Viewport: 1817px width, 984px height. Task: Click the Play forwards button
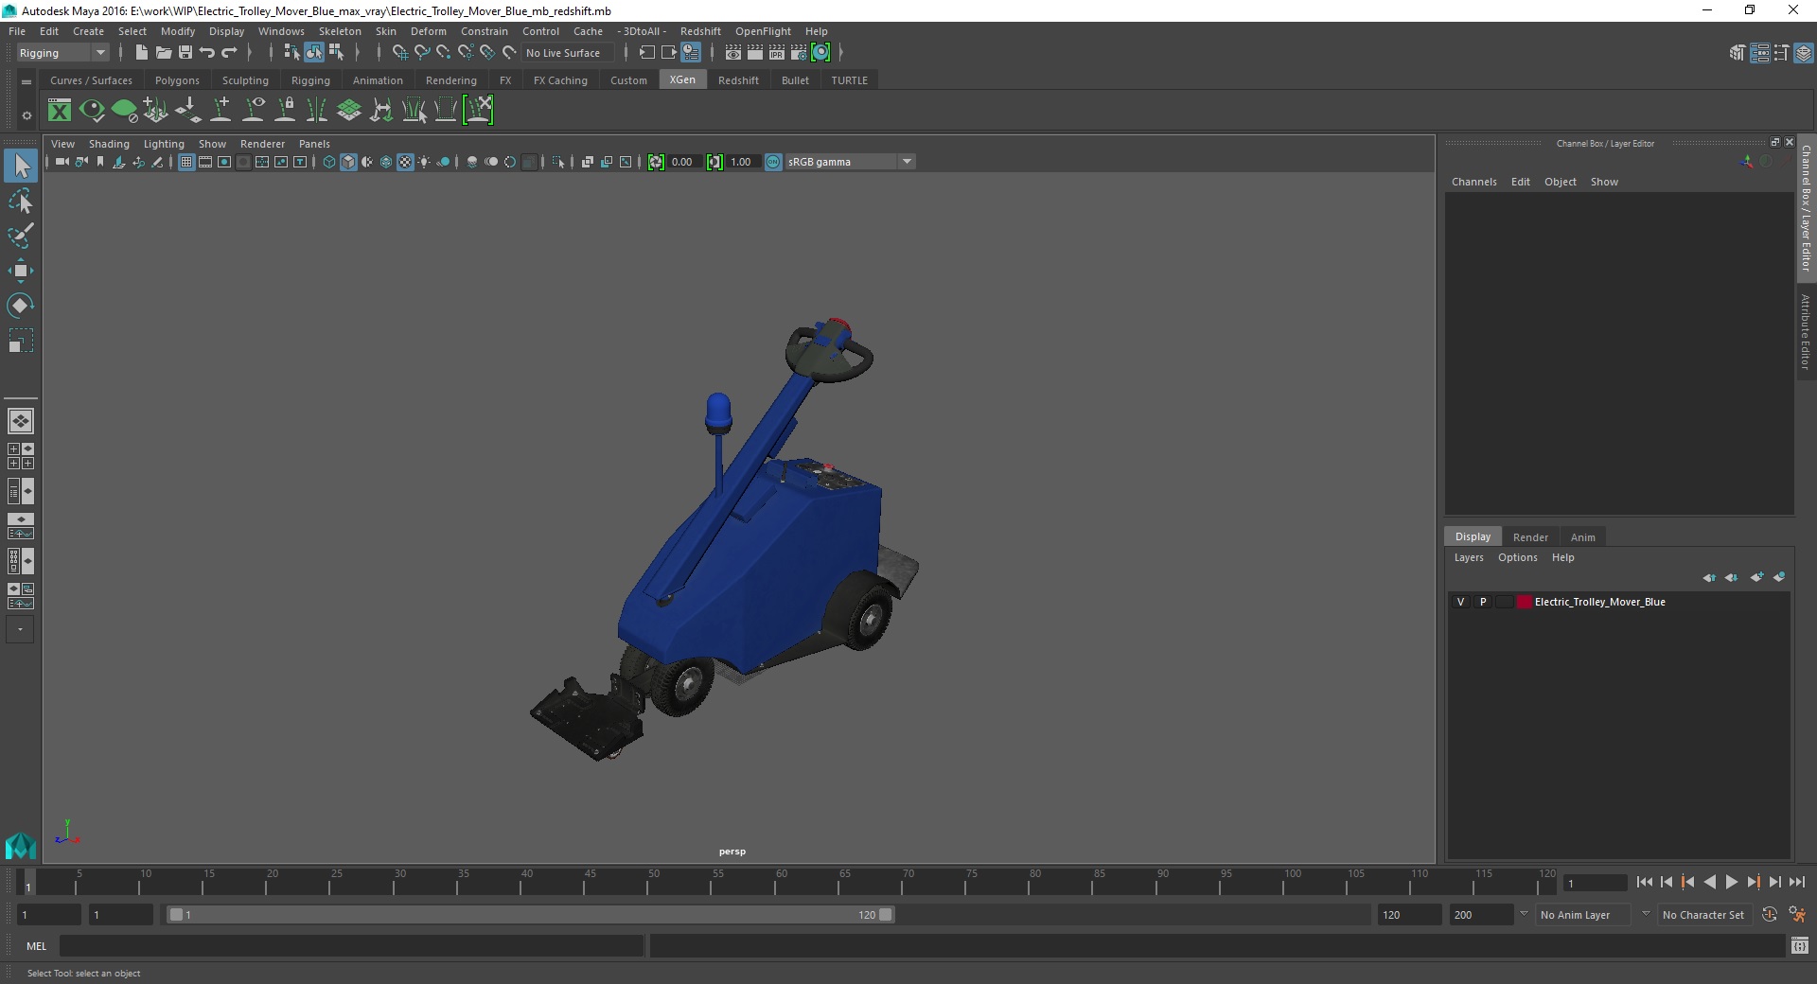(1731, 882)
